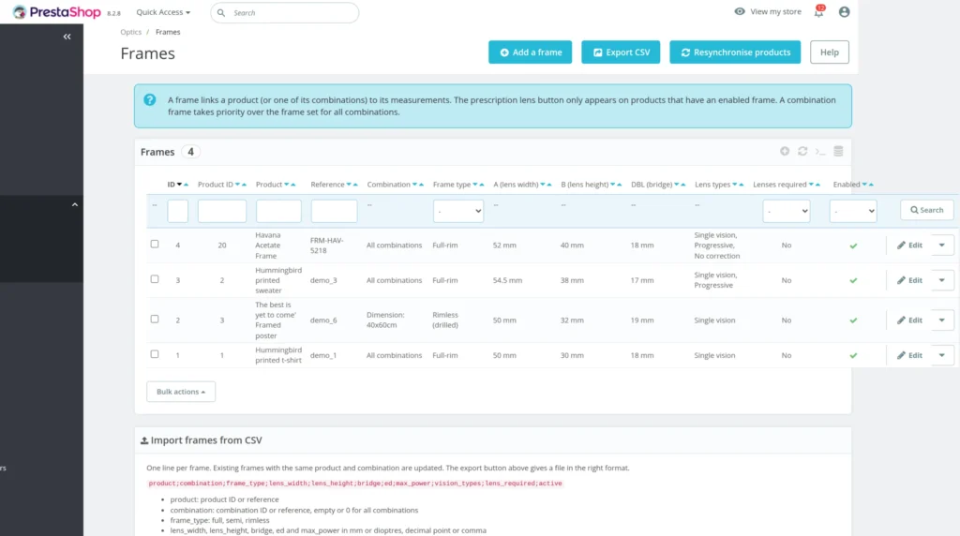Screen dimensions: 960x536
Task: Open actions arrow next to Edit for FRM-HAV-5218
Action: point(941,246)
